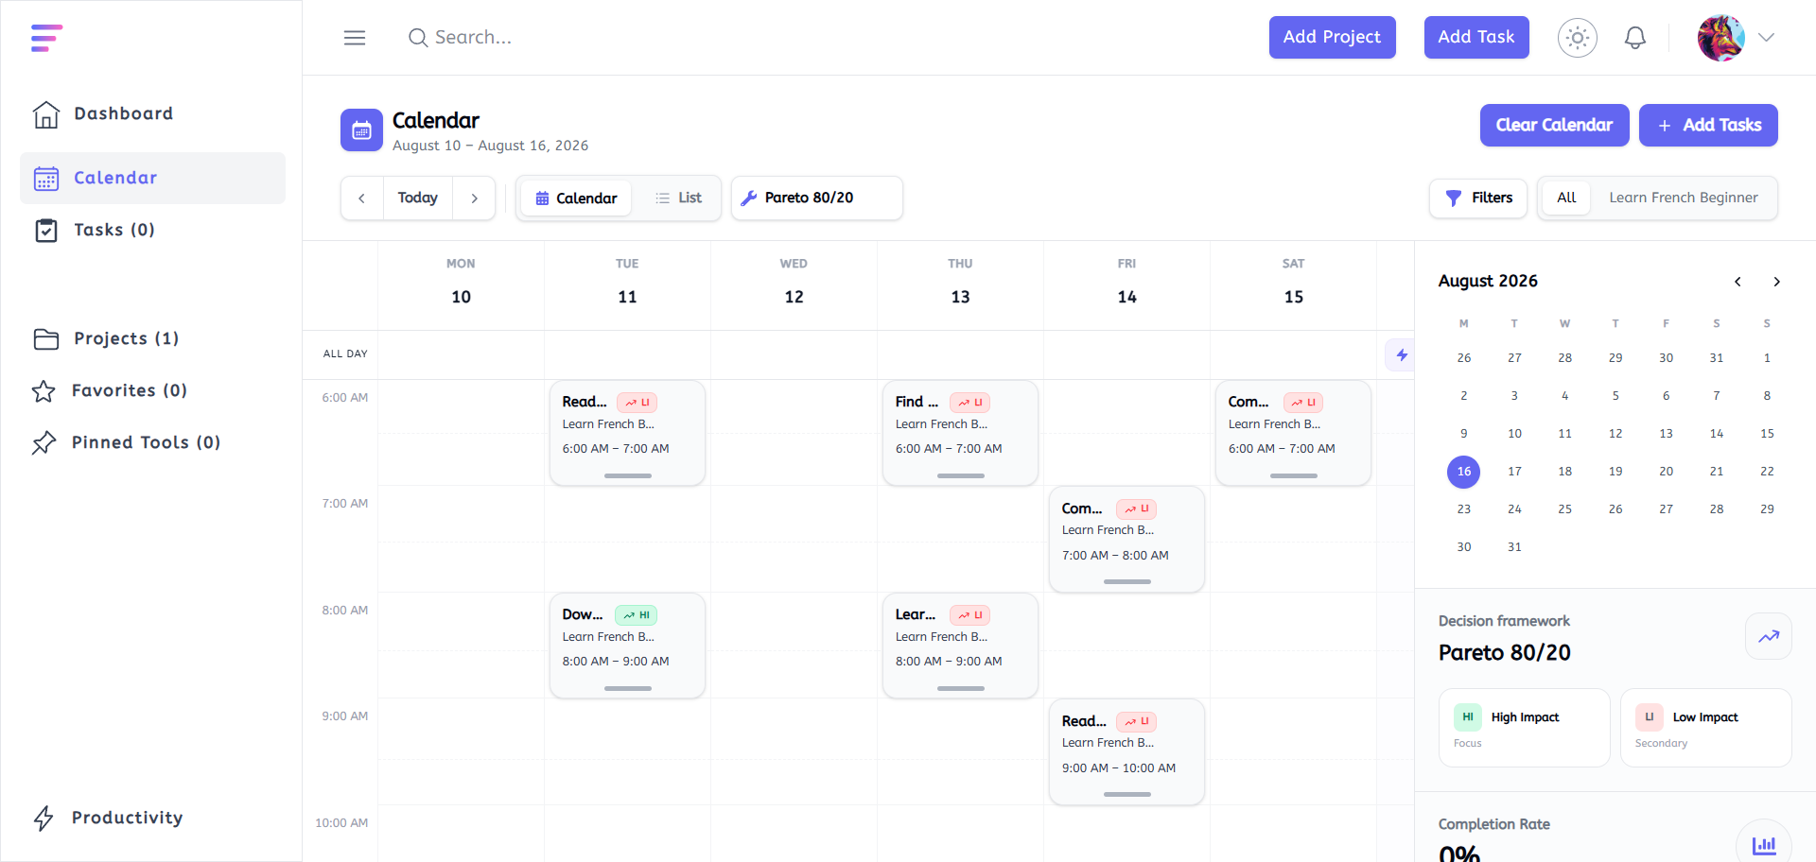The width and height of the screenshot is (1816, 862).
Task: Click MON 10 day header
Action: [461, 285]
